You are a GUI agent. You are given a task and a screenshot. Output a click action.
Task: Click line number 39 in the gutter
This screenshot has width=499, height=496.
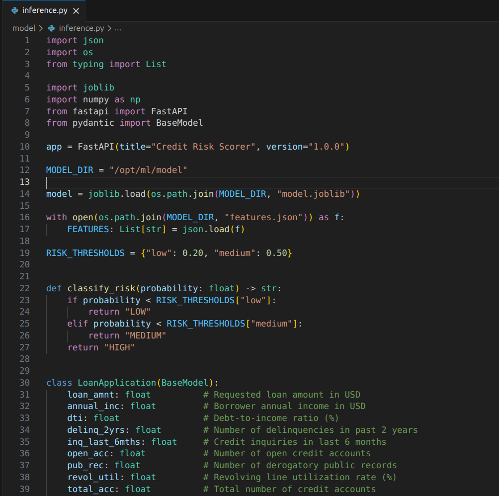coord(25,489)
